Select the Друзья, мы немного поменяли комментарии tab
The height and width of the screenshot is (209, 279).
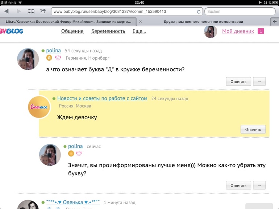pyautogui.click(x=203, y=22)
